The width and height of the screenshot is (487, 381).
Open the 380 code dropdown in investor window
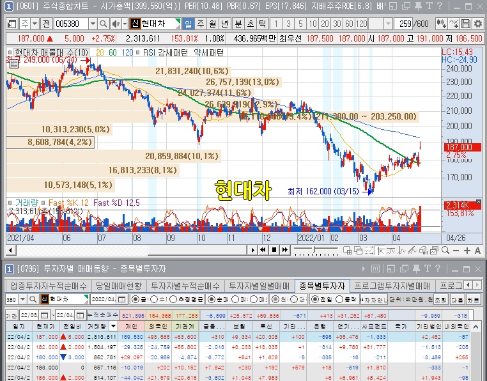pos(22,300)
